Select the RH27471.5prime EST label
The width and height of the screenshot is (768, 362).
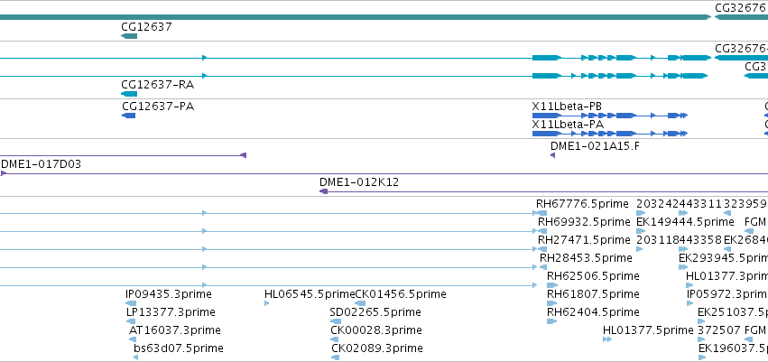pyautogui.click(x=584, y=240)
